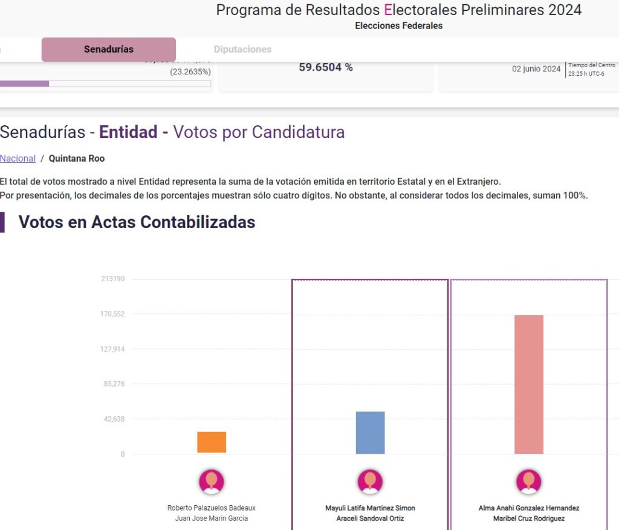This screenshot has height=530, width=619.
Task: Select candidate name Mayuli Latifa Martinez Simon
Action: (x=370, y=508)
